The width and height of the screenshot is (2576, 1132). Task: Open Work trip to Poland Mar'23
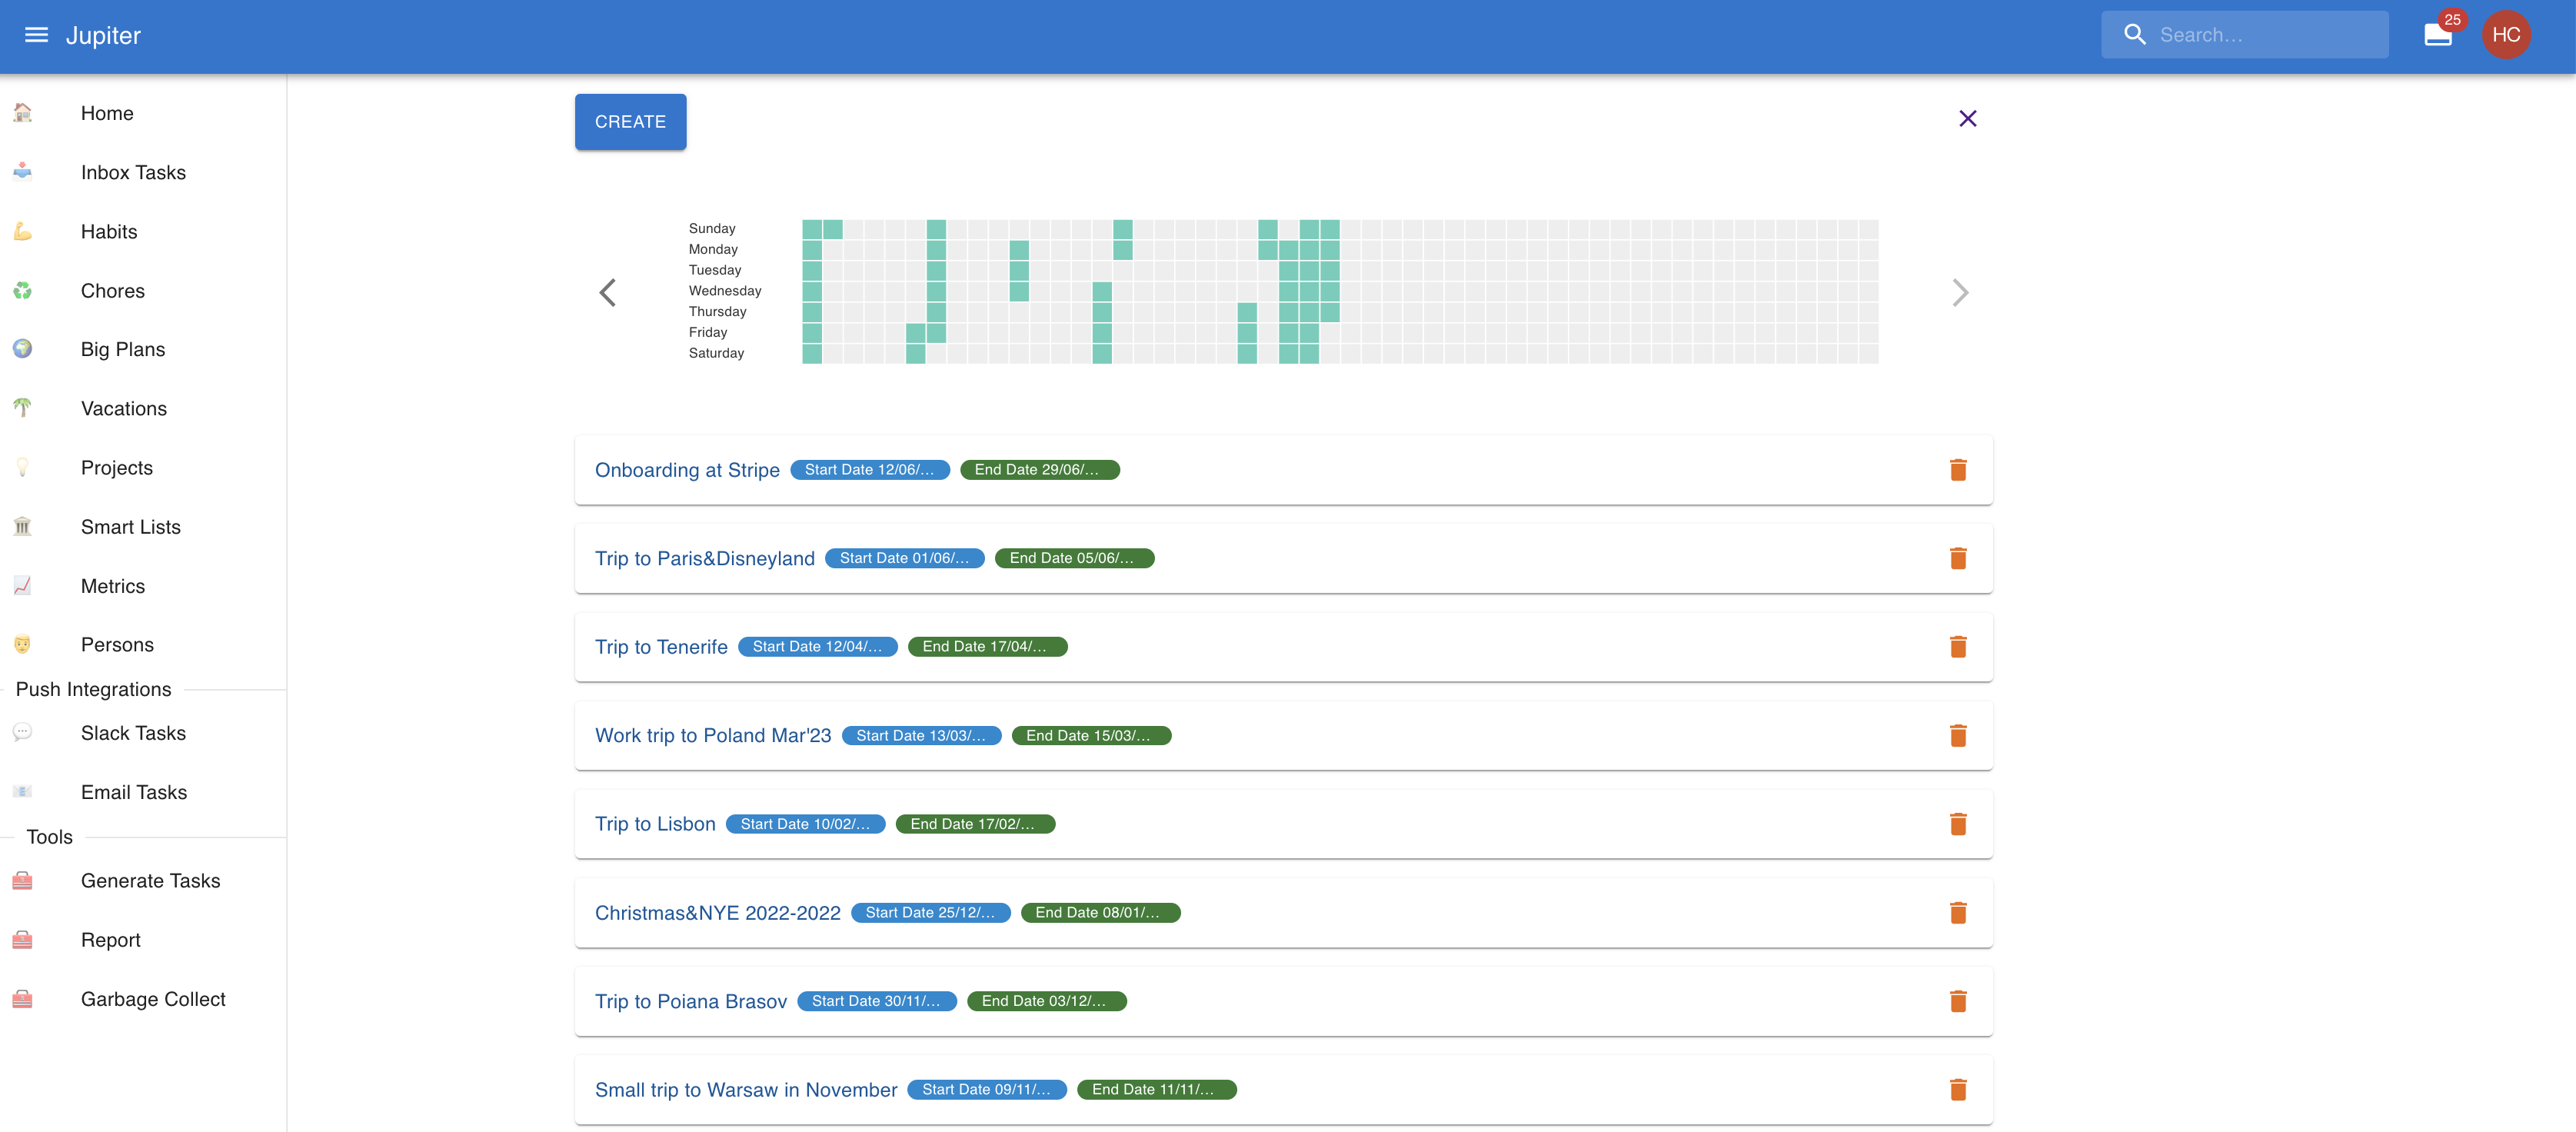point(712,736)
